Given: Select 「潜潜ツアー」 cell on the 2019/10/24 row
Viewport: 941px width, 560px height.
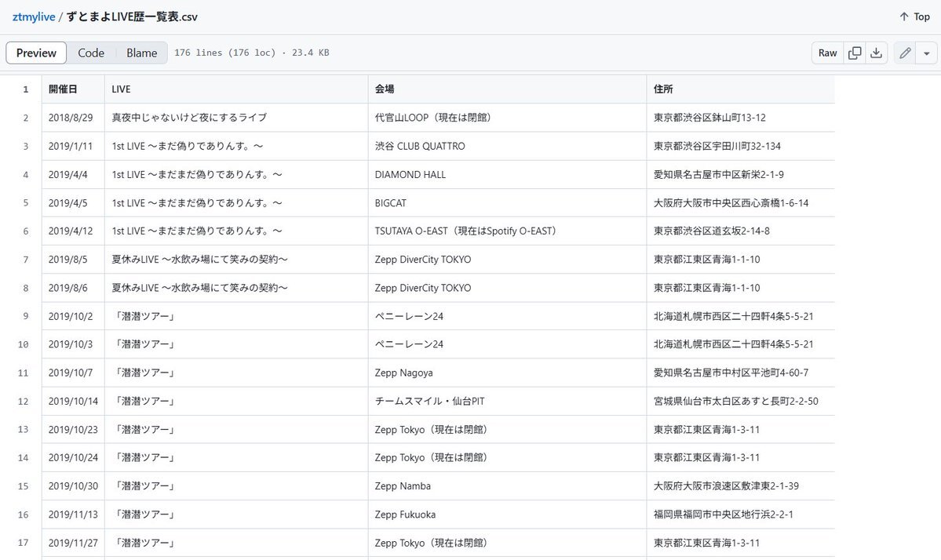Looking at the screenshot, I should pos(236,457).
